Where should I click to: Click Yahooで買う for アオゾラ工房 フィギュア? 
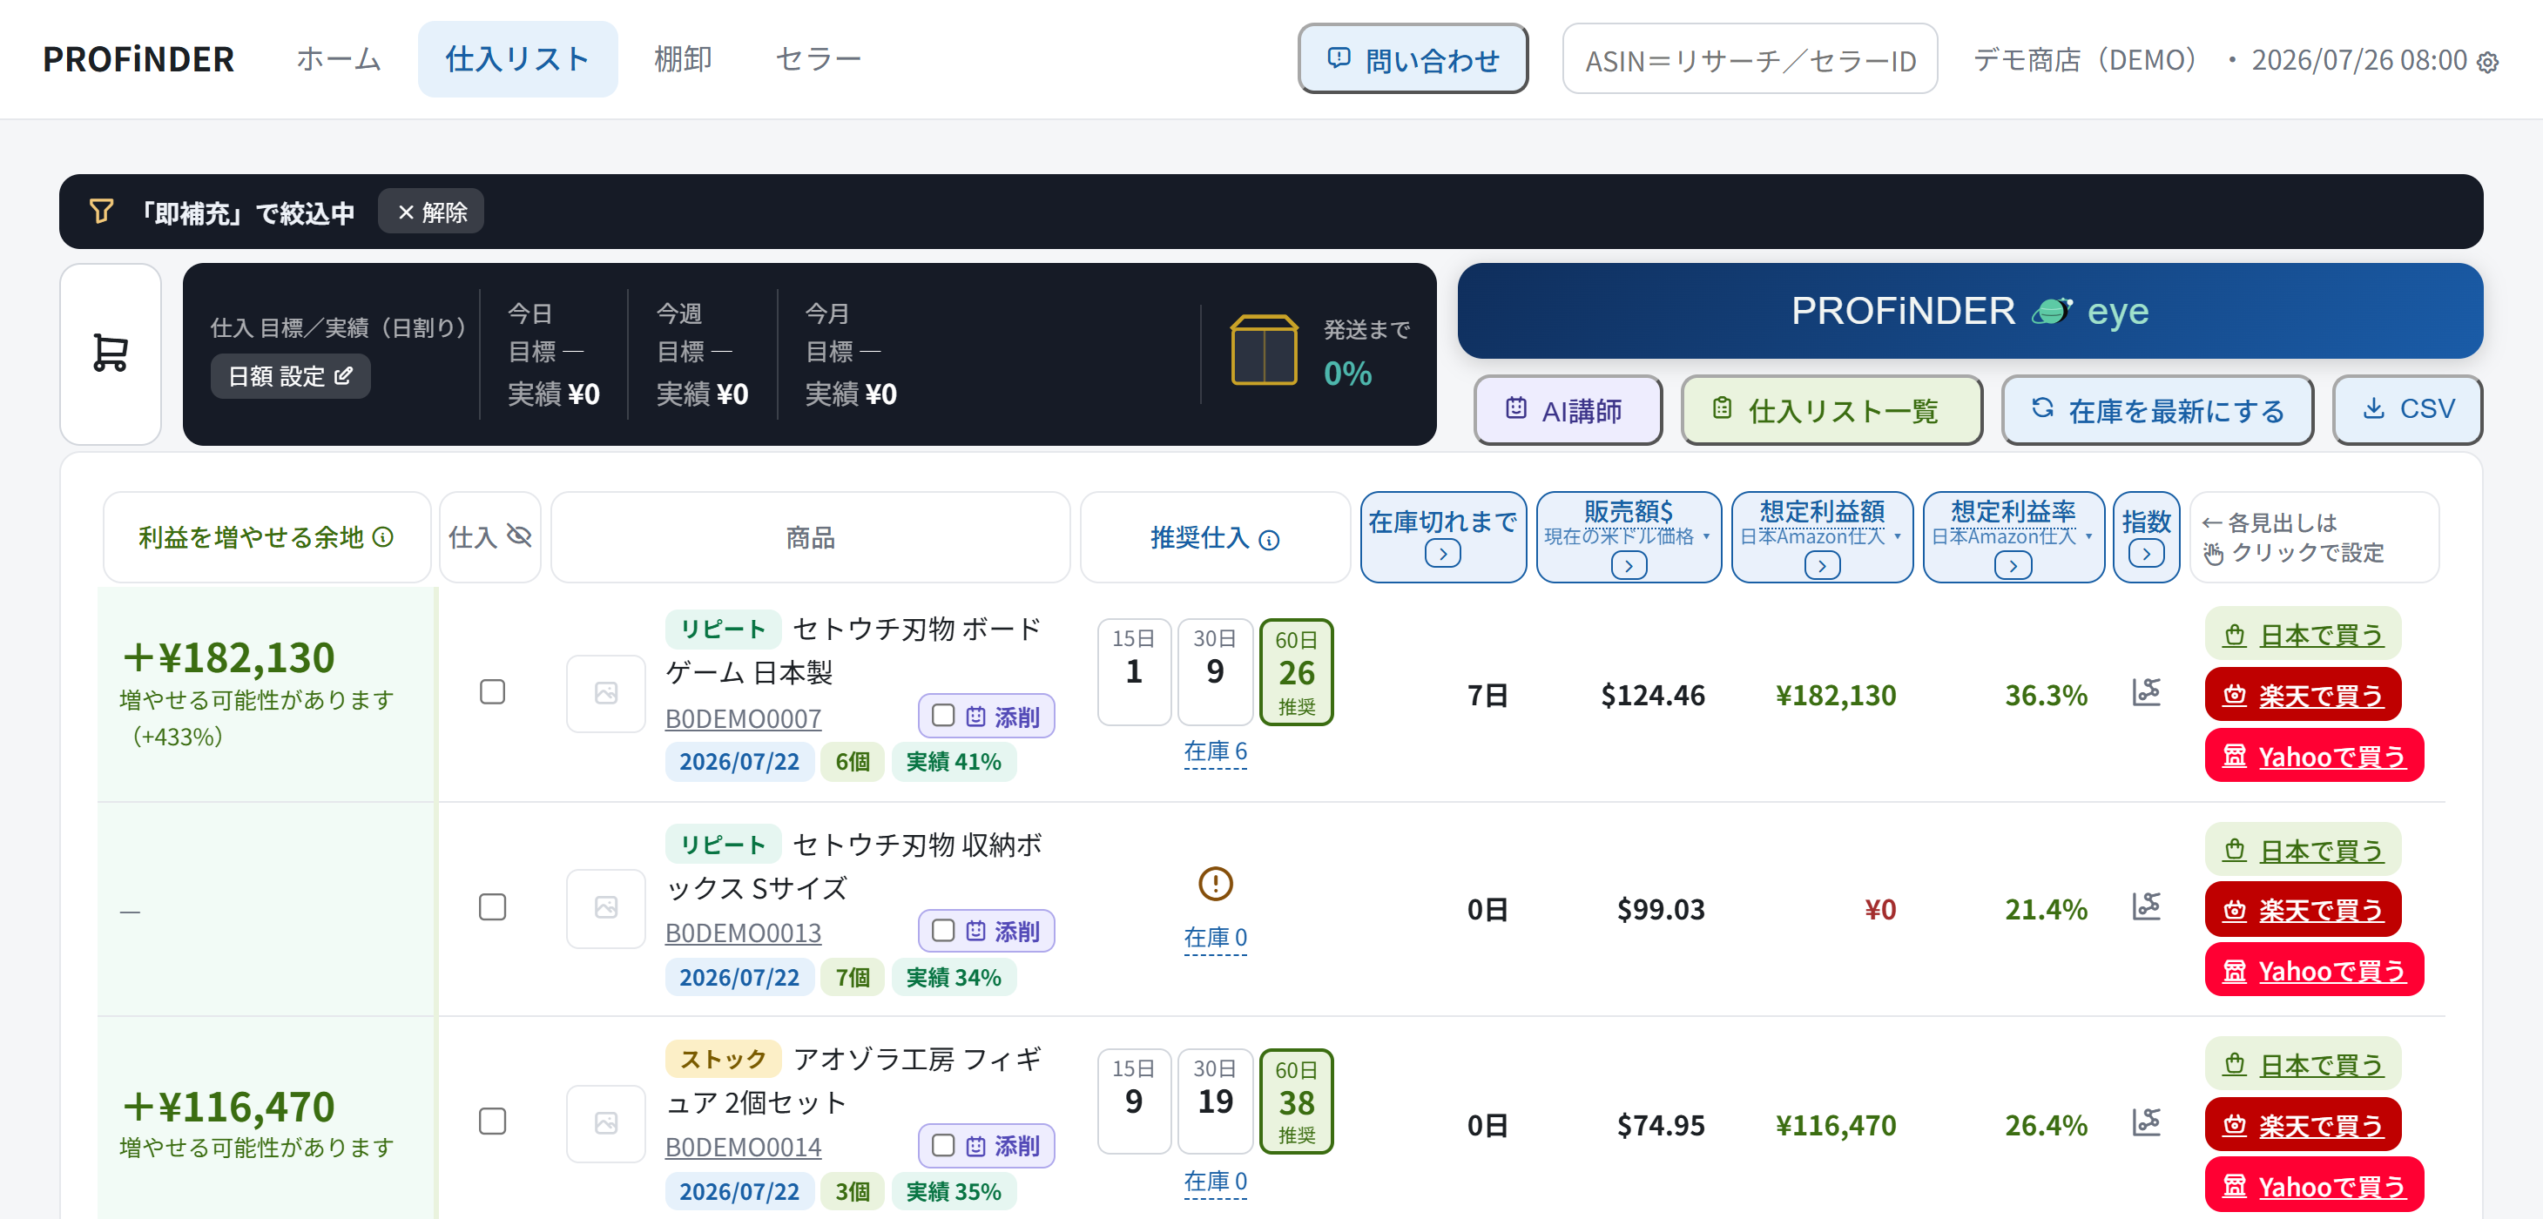tap(2314, 1185)
